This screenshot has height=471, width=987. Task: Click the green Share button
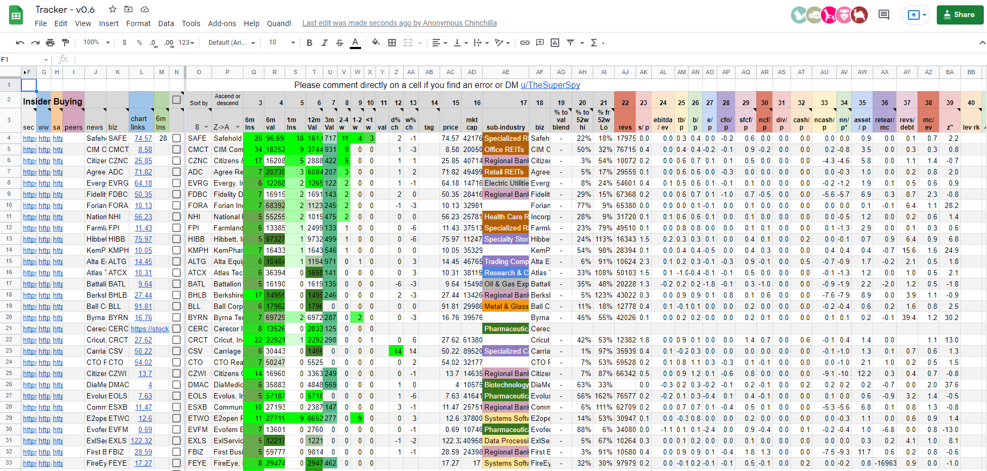pyautogui.click(x=960, y=15)
